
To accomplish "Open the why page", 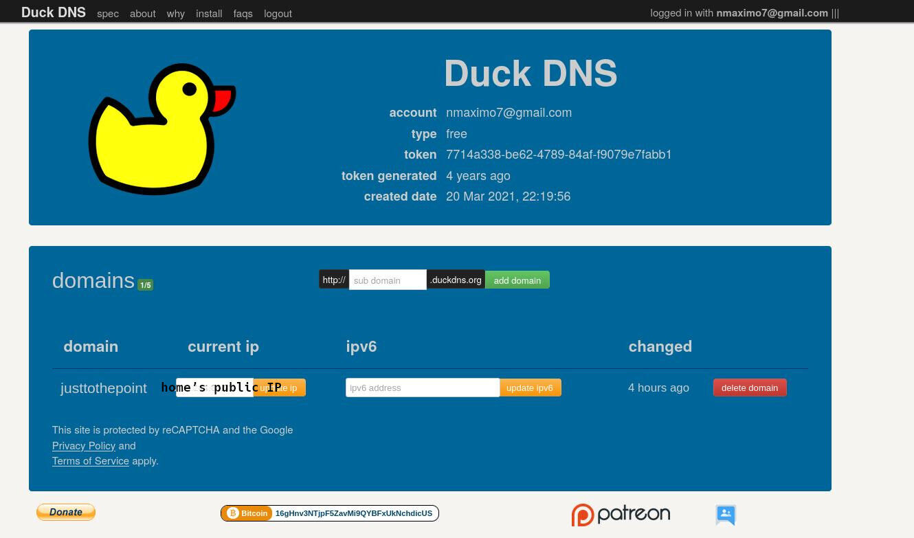I will [x=175, y=14].
